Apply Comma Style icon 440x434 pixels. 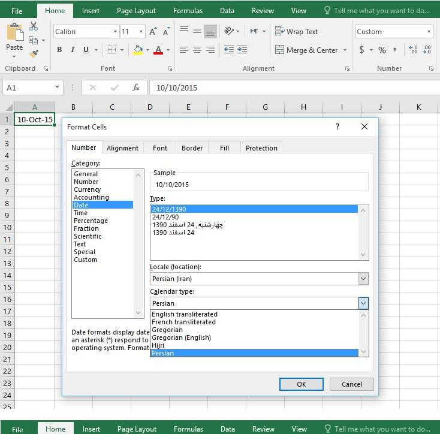coord(395,50)
